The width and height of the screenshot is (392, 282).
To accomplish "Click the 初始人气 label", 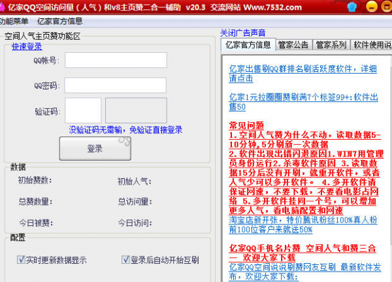I will [135, 181].
